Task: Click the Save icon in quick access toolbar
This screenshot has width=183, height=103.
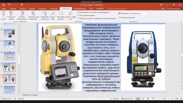Action: (3, 5)
